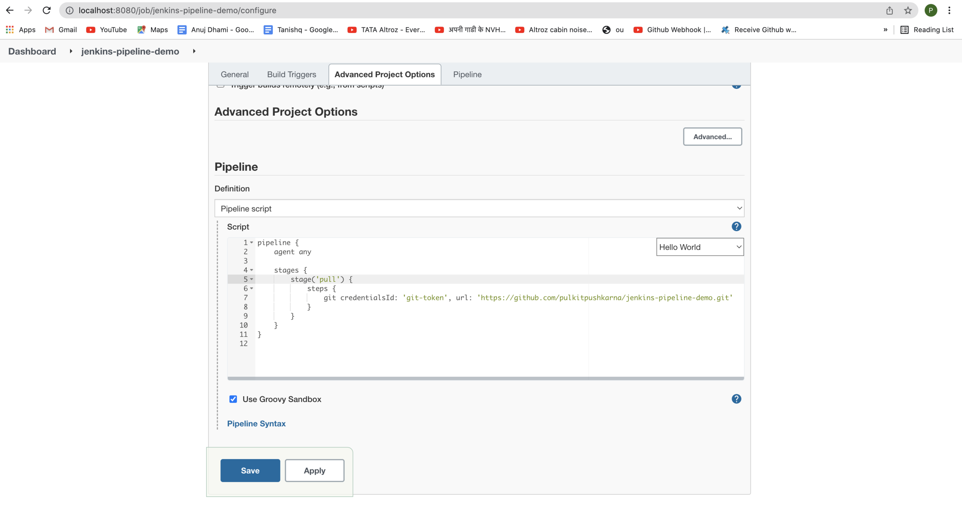Open the Chrome three-dot menu
Image resolution: width=962 pixels, height=509 pixels.
pyautogui.click(x=949, y=10)
